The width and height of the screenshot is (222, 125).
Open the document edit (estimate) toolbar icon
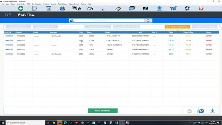coord(35,8)
